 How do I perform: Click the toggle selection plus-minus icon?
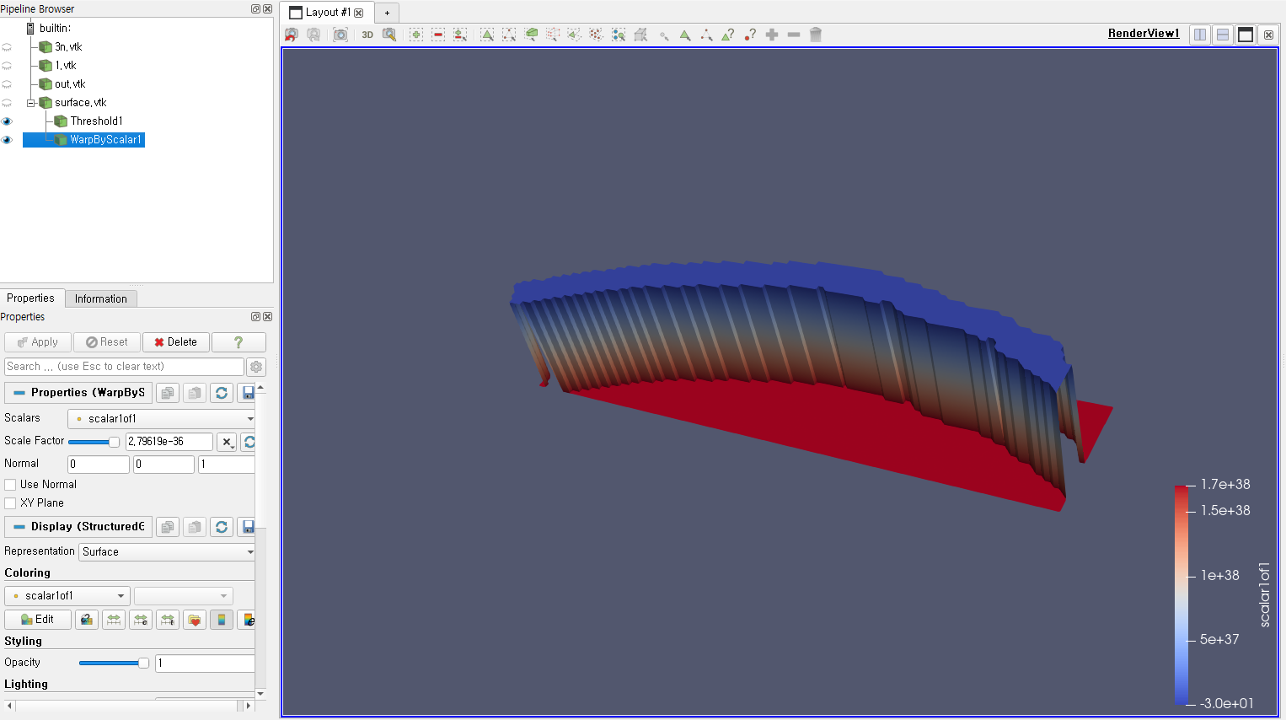(460, 35)
